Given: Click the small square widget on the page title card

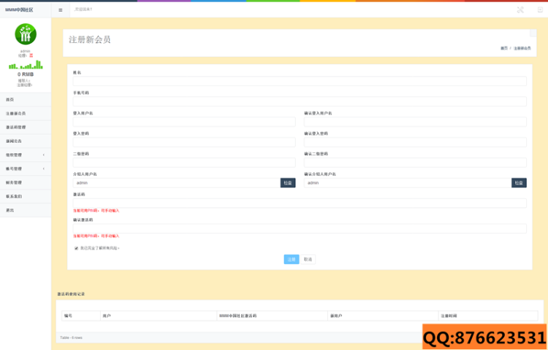Looking at the screenshot, I should (533, 33).
